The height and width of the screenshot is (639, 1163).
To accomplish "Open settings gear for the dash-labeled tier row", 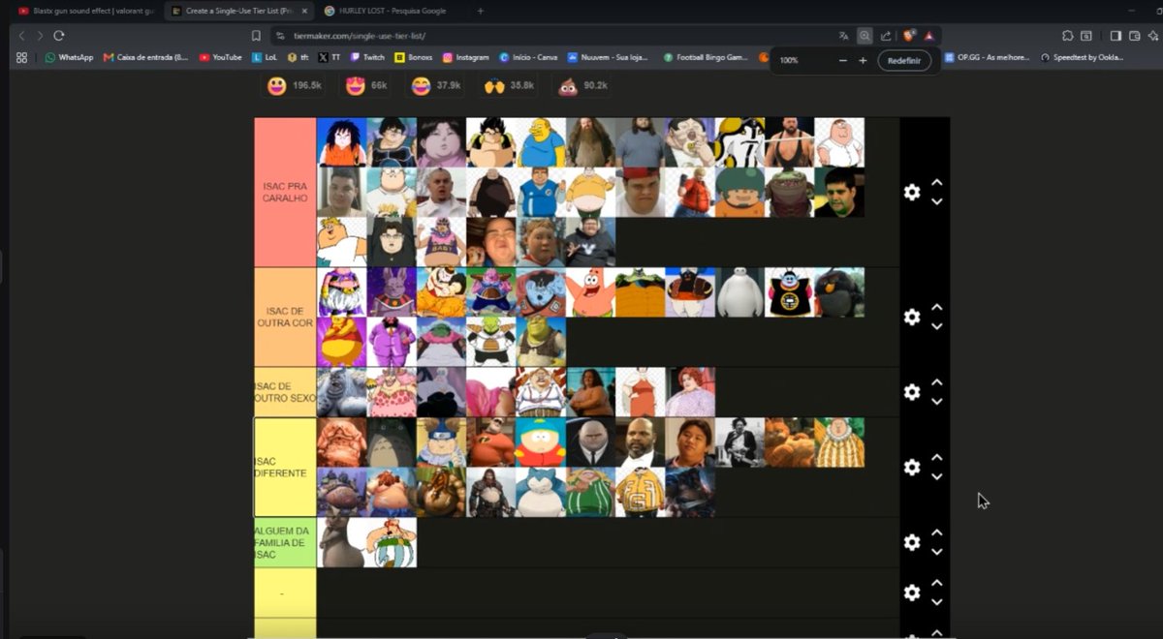I will pos(912,593).
